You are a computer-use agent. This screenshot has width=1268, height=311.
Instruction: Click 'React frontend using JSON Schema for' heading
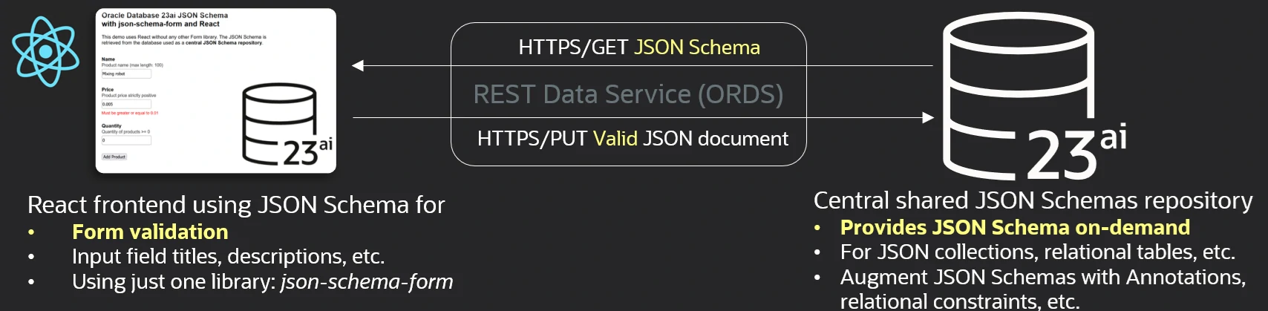(236, 205)
